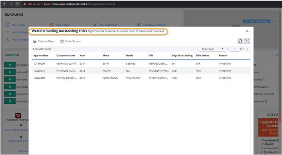This screenshot has width=282, height=155.
Task: Click the Add a Vehicle car icon
Action: [7, 32]
